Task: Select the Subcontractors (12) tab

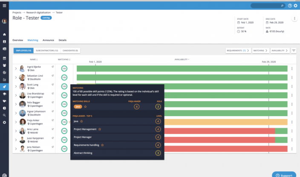Action: 47,51
